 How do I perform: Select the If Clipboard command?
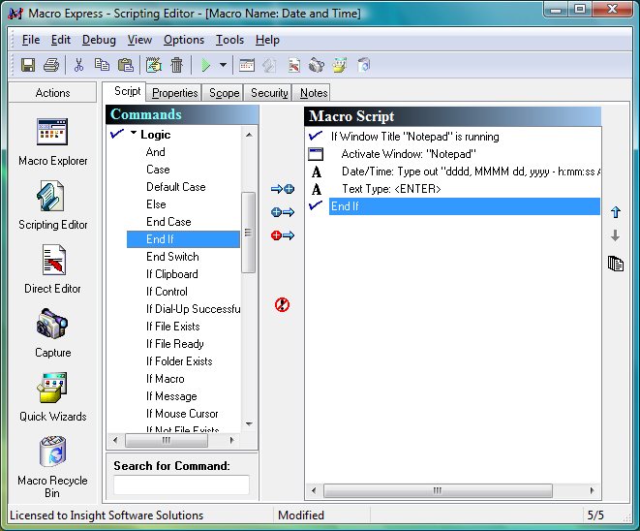(x=171, y=274)
